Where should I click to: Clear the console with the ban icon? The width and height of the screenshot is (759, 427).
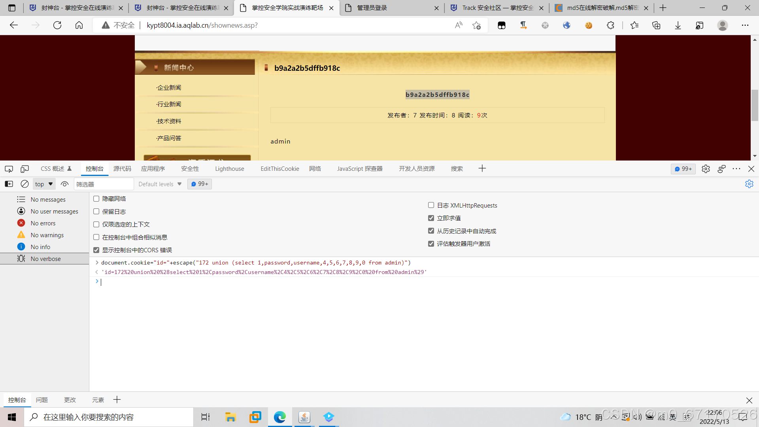pos(25,184)
